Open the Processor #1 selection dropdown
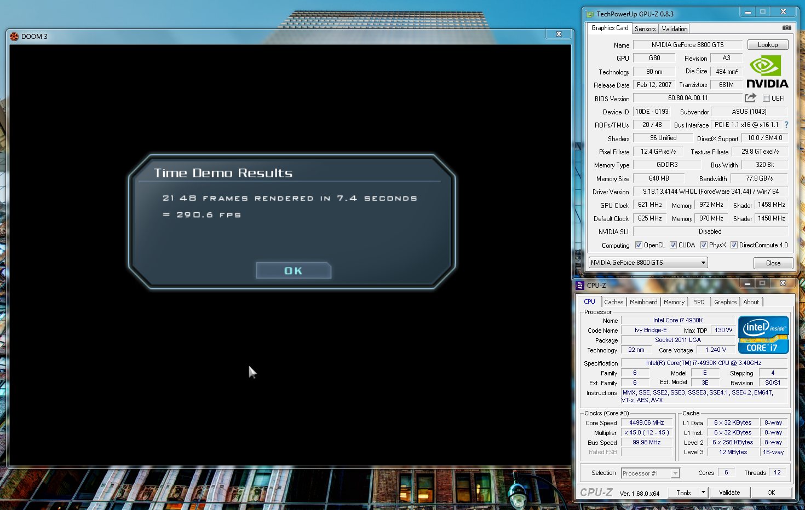This screenshot has height=510, width=805. click(651, 473)
